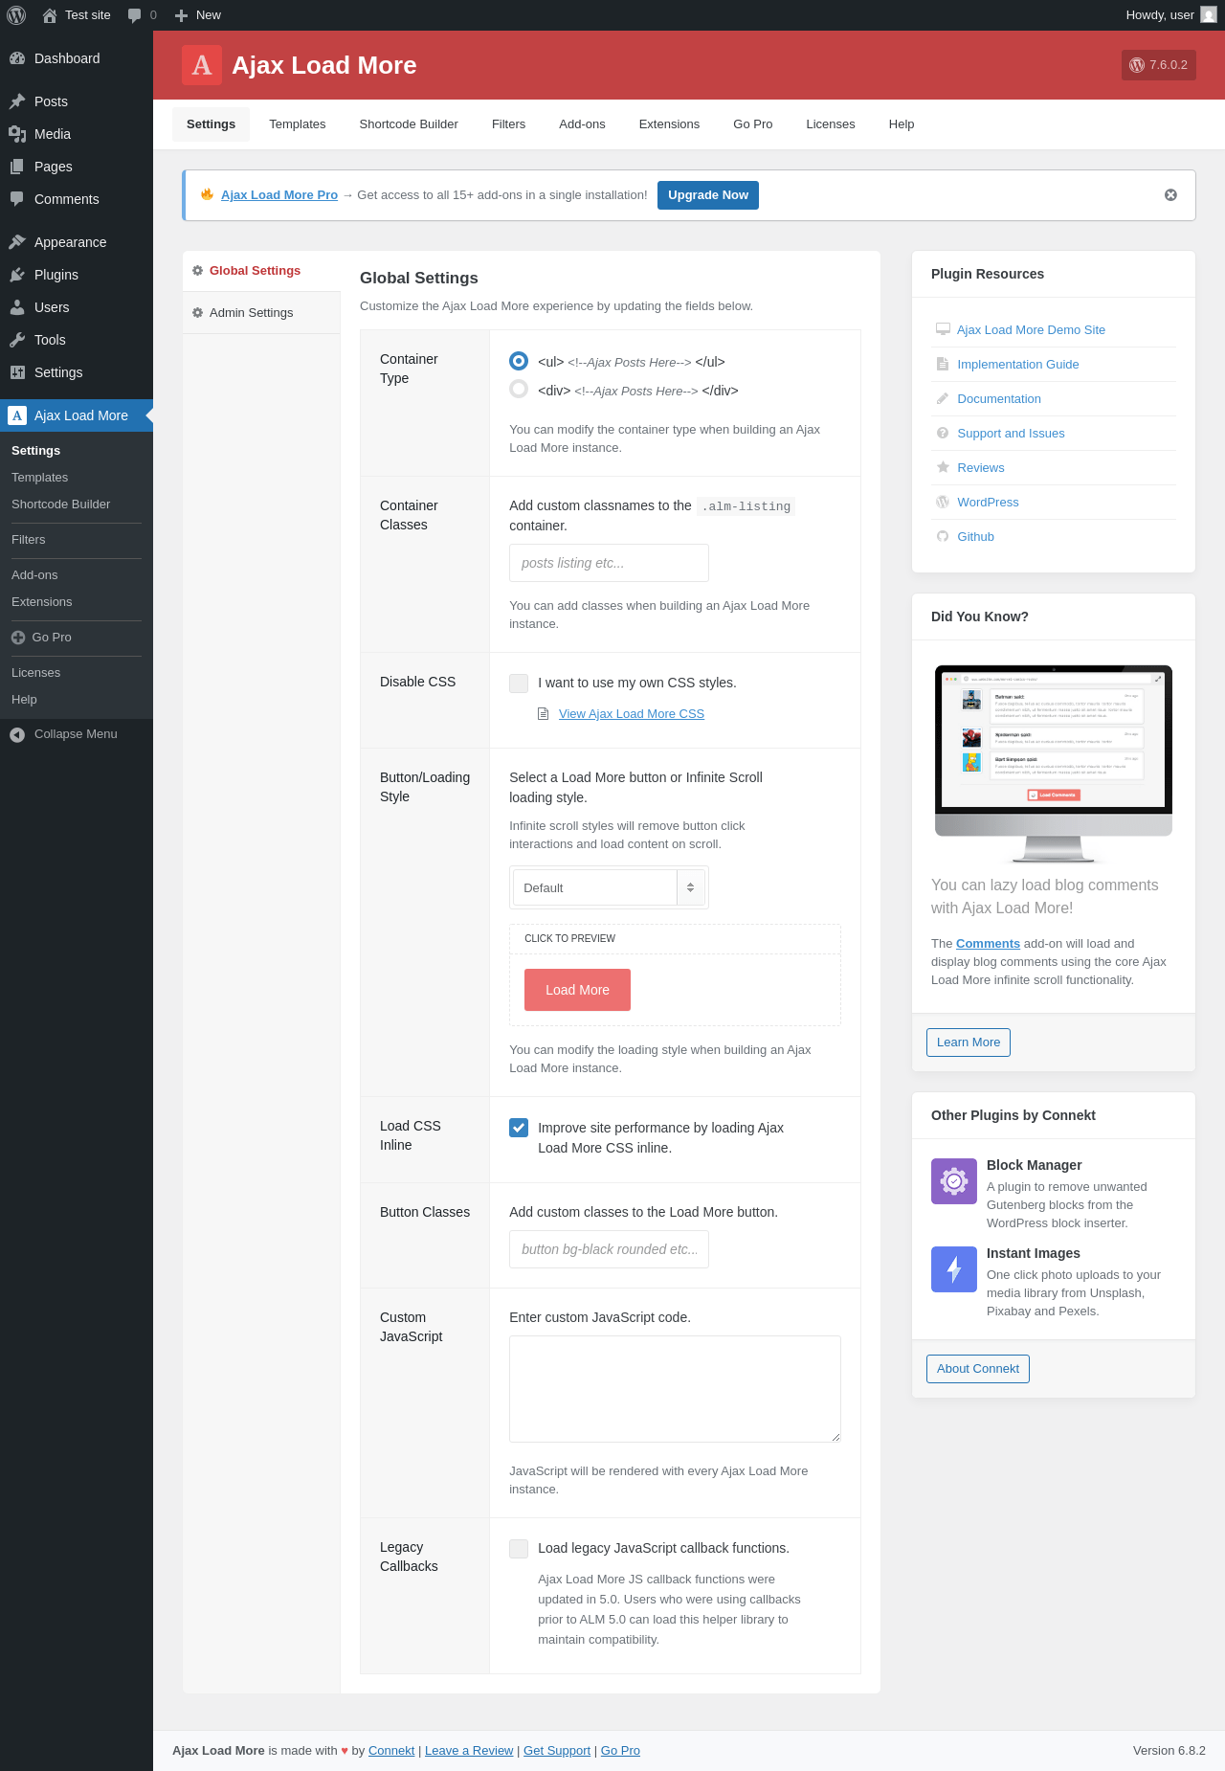
Task: Open the Help tab
Action: coord(901,124)
